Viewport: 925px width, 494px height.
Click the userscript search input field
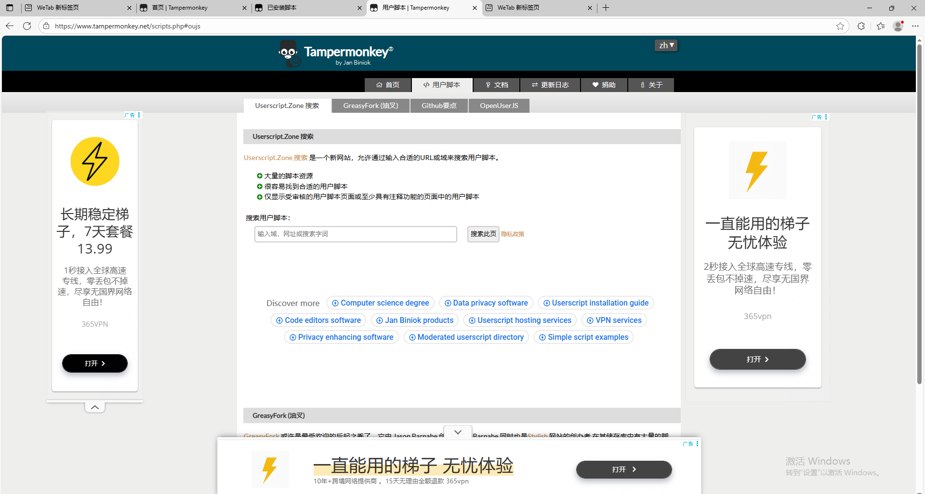coord(356,234)
